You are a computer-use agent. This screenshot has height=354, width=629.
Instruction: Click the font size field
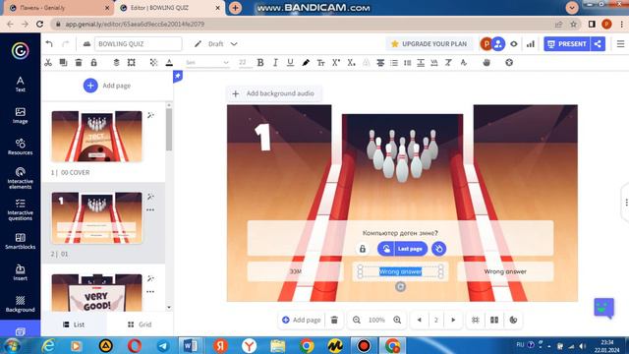243,63
